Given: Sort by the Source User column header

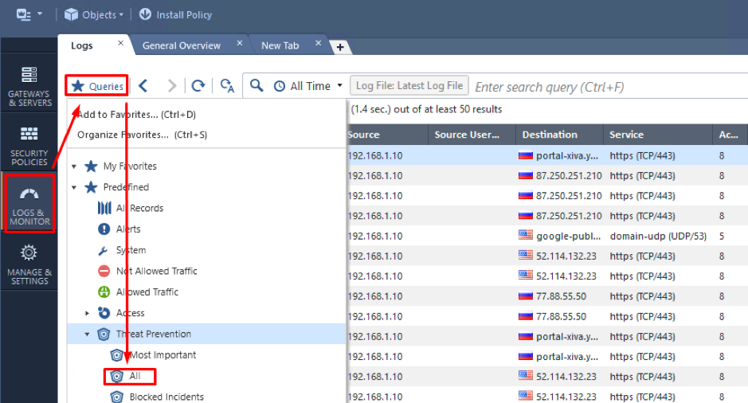Looking at the screenshot, I should 472,135.
